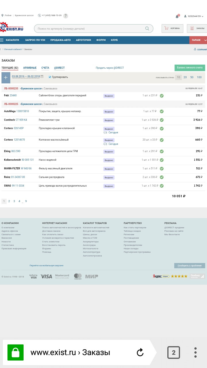Open Автоточки menu item
The width and height of the screenshot is (207, 368).
click(x=83, y=40)
